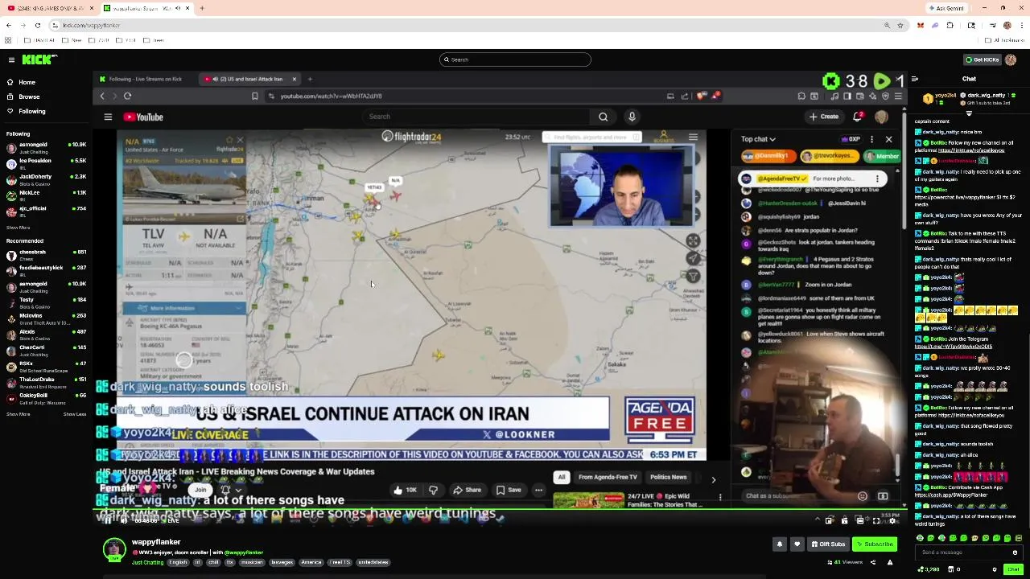Select From Agenda-Free TV filter chip
Image resolution: width=1030 pixels, height=579 pixels.
608,477
